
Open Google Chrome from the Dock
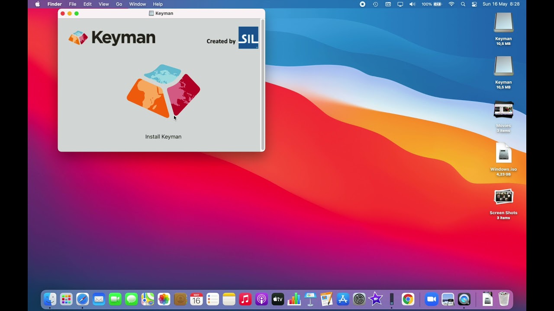tap(408, 299)
